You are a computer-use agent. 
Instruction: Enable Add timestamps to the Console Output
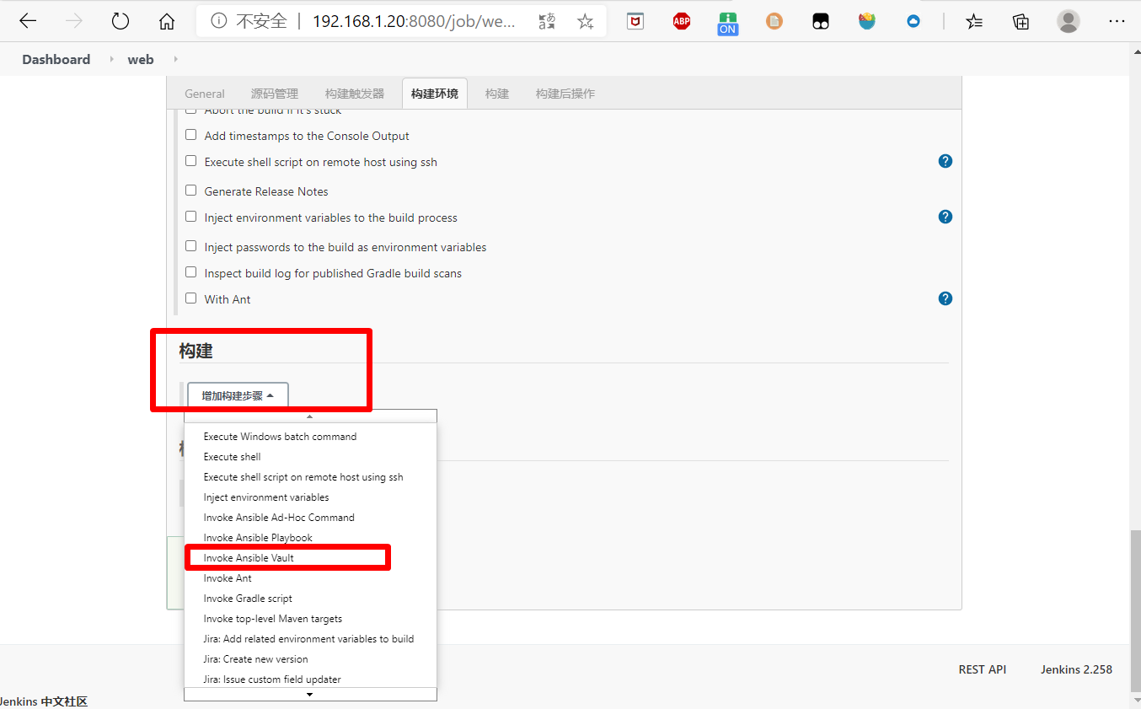click(191, 135)
